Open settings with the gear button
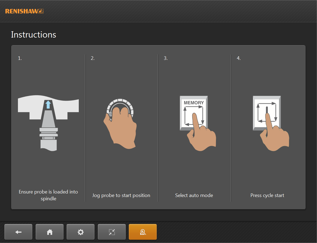The width and height of the screenshot is (317, 243). (x=80, y=232)
